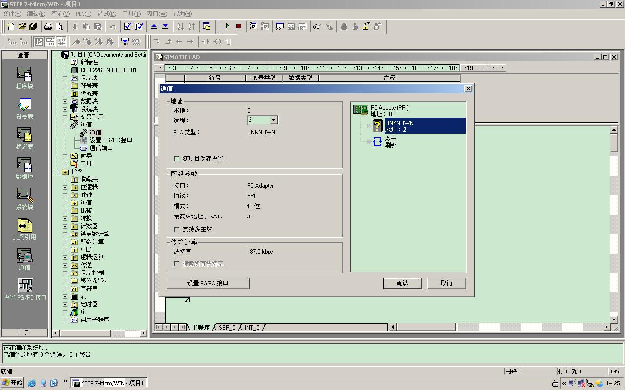Tick the 搜索所有波特率 checkbox
The width and height of the screenshot is (625, 390).
(177, 264)
